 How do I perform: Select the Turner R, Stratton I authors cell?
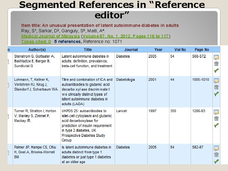pyautogui.click(x=37, y=125)
